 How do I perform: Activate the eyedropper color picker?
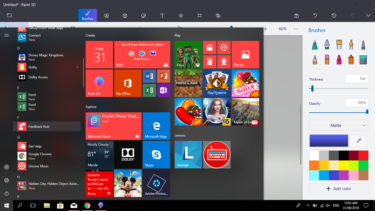(x=359, y=141)
